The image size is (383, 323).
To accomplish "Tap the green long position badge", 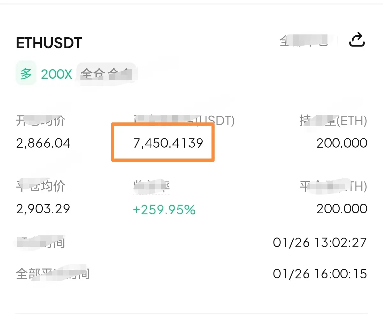I will (26, 74).
